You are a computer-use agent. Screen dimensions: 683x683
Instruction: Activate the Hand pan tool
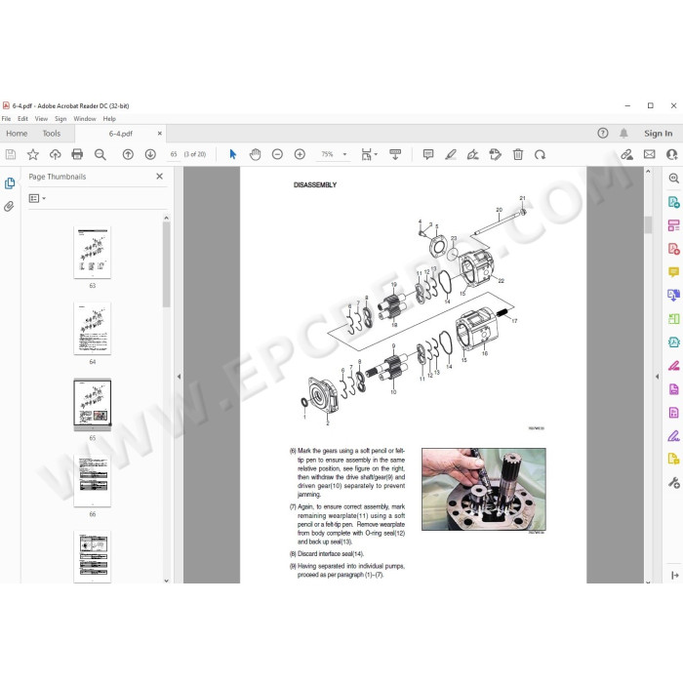pyautogui.click(x=256, y=154)
